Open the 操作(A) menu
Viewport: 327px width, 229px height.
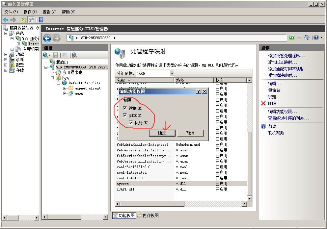(x=30, y=12)
